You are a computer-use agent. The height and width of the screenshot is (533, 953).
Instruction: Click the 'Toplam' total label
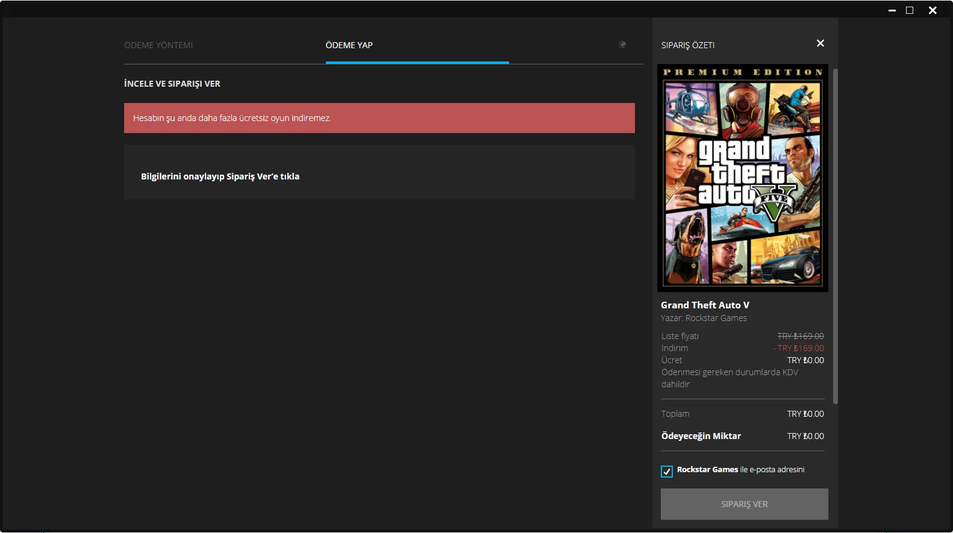click(675, 414)
